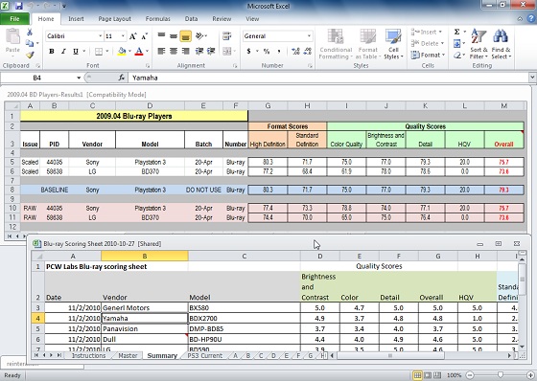Switch to Page Layout view icon
537x381 pixels.
[x=428, y=375]
